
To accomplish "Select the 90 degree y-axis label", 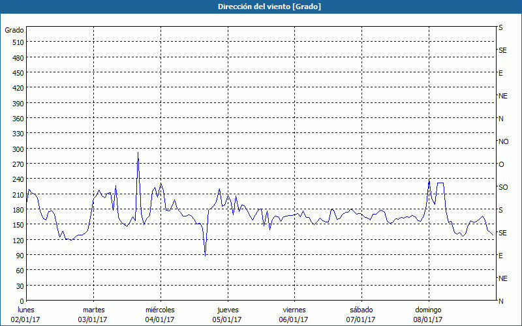I will (x=19, y=255).
